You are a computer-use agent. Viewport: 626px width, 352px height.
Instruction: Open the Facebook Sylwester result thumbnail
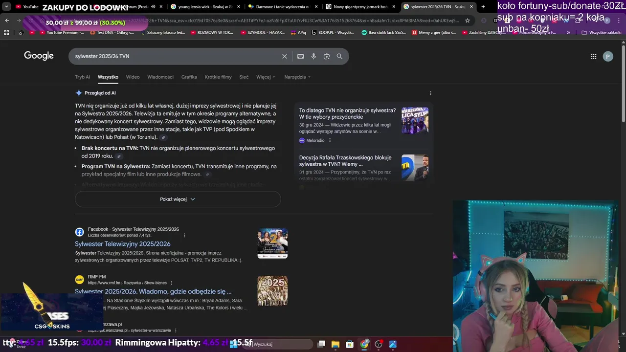click(x=272, y=243)
